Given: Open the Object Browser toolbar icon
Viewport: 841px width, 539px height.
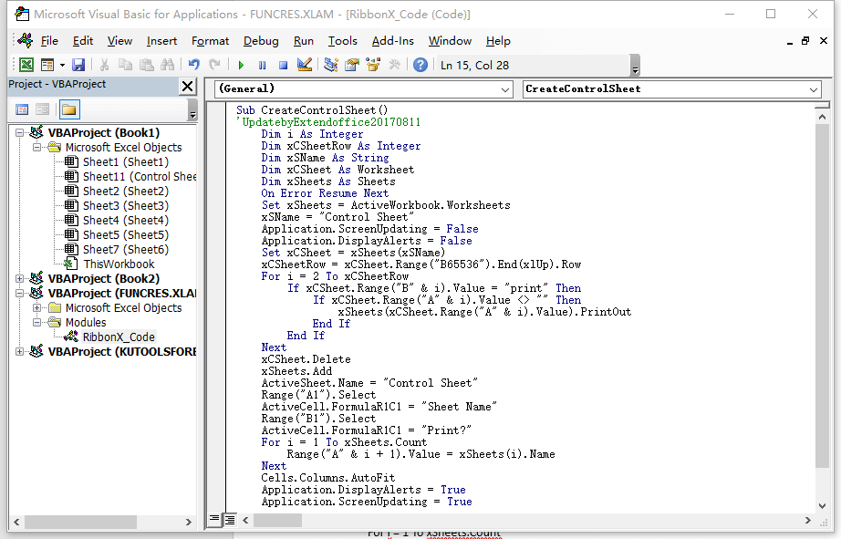Looking at the screenshot, I should pyautogui.click(x=373, y=65).
